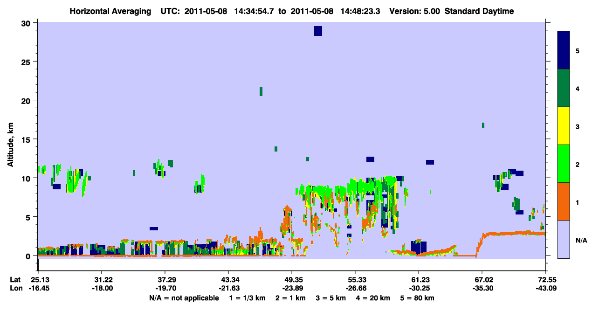Screen dimensions: 606x311
Task: Click latitude value 55.33
Action: [355, 280]
